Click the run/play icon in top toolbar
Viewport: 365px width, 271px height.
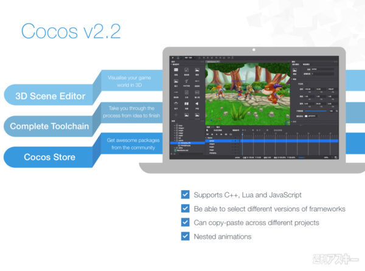pyautogui.click(x=173, y=58)
